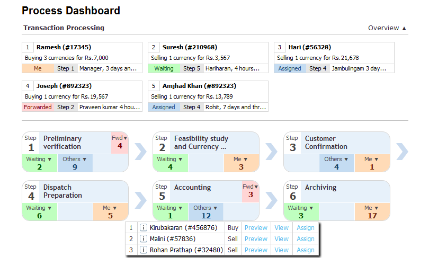Click arrow chevron after Feasibility study step
Image resolution: width=429 pixels, height=265 pixels.
click(x=271, y=152)
